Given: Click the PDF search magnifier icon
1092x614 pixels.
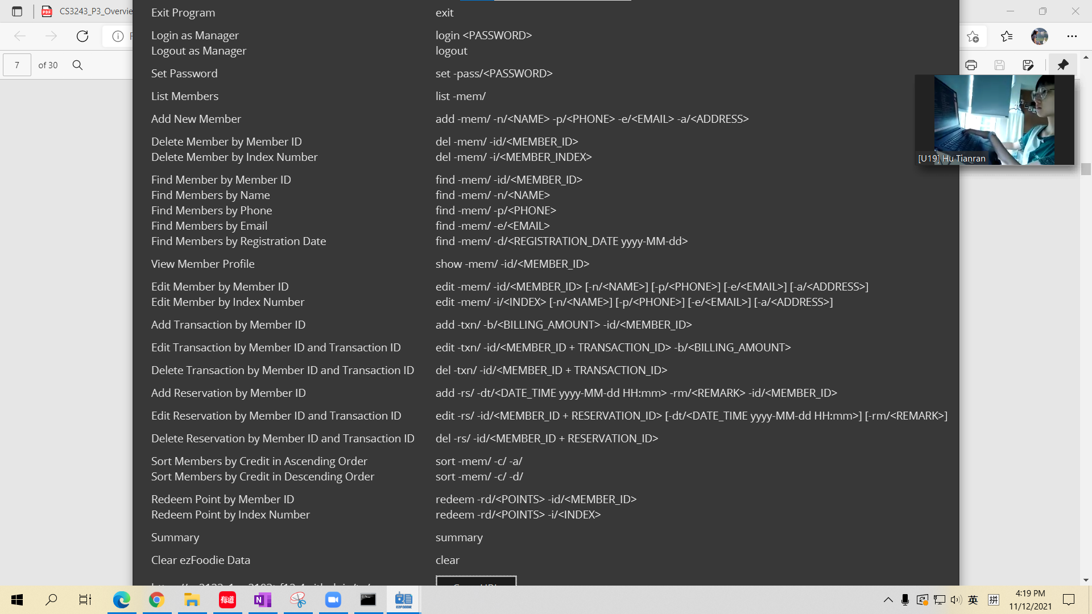Looking at the screenshot, I should pyautogui.click(x=78, y=65).
